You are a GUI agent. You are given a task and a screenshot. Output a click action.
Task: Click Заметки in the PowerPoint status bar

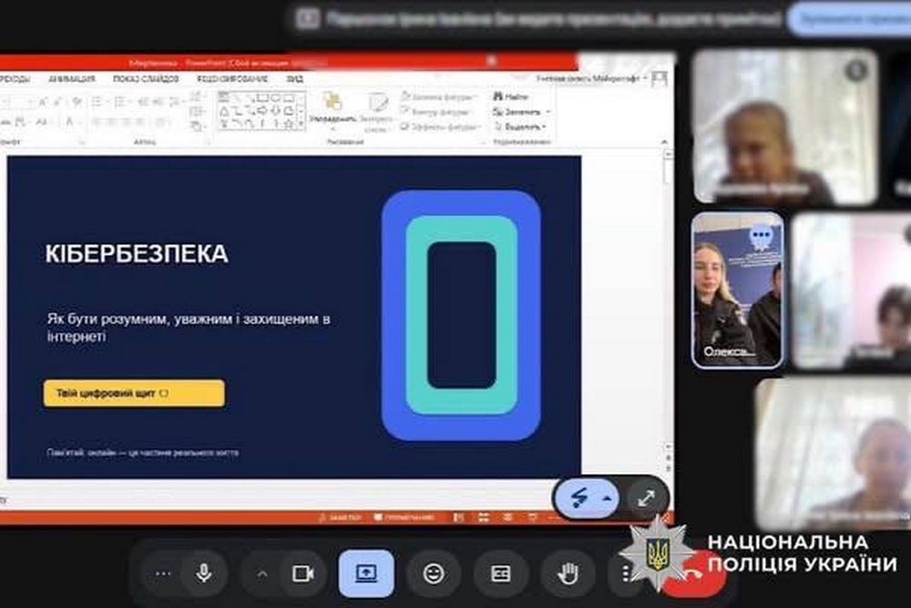click(340, 518)
